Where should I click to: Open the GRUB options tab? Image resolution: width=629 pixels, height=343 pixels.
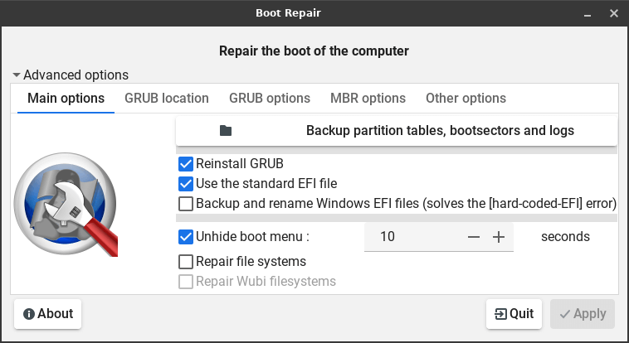coord(270,99)
